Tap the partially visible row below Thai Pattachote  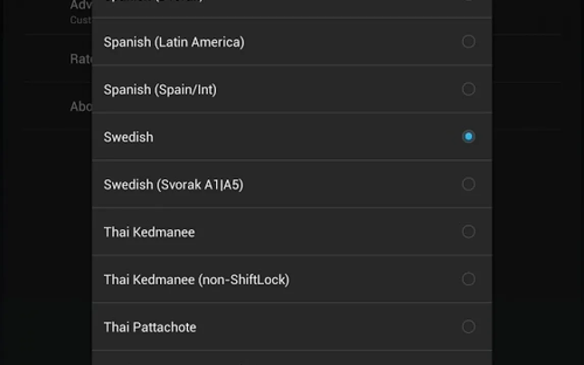point(292,358)
